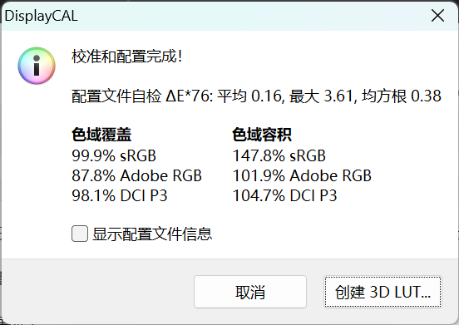Click the 99.9% sRGB coverage value
This screenshot has height=325, width=459.
[x=114, y=155]
